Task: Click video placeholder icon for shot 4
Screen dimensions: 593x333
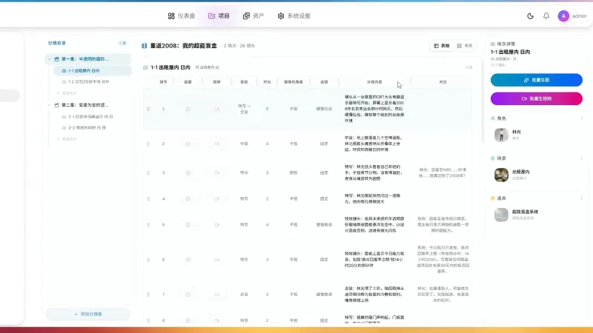Action: 216,198
